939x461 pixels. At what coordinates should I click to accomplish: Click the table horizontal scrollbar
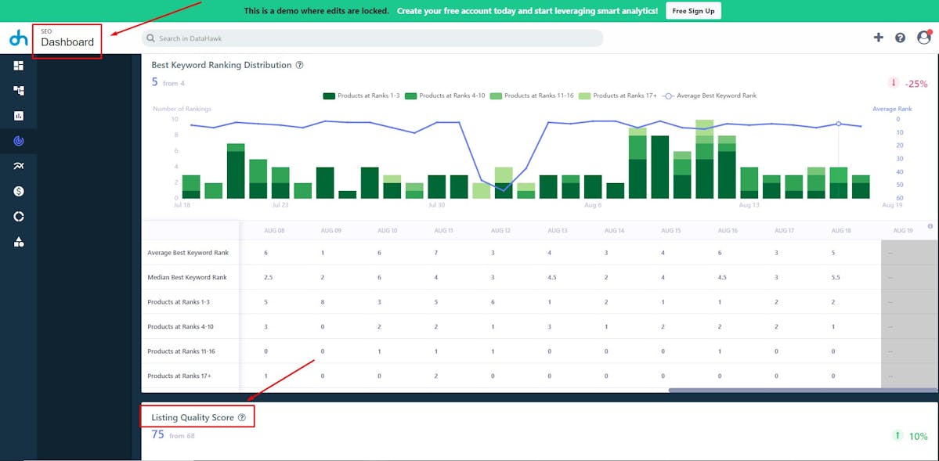click(803, 391)
